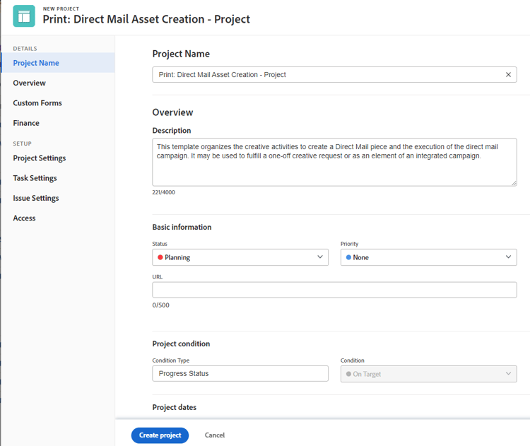This screenshot has height=446, width=530.
Task: Click the teal project template icon
Action: 24,16
